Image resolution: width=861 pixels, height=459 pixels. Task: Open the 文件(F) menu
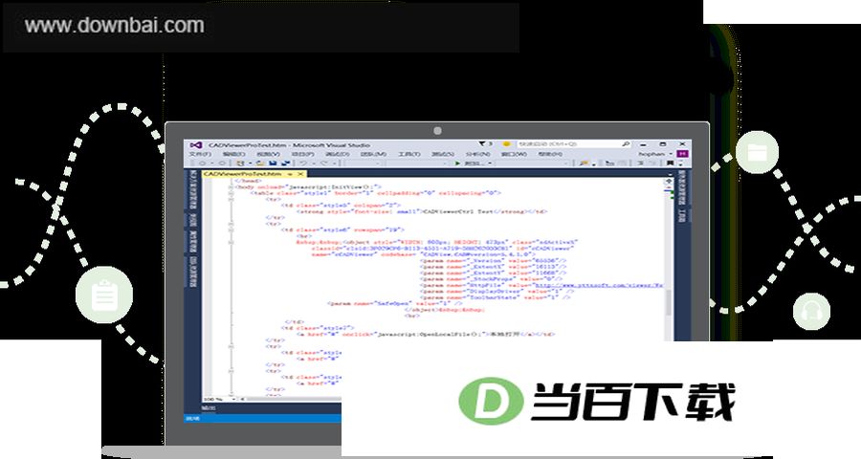click(201, 154)
